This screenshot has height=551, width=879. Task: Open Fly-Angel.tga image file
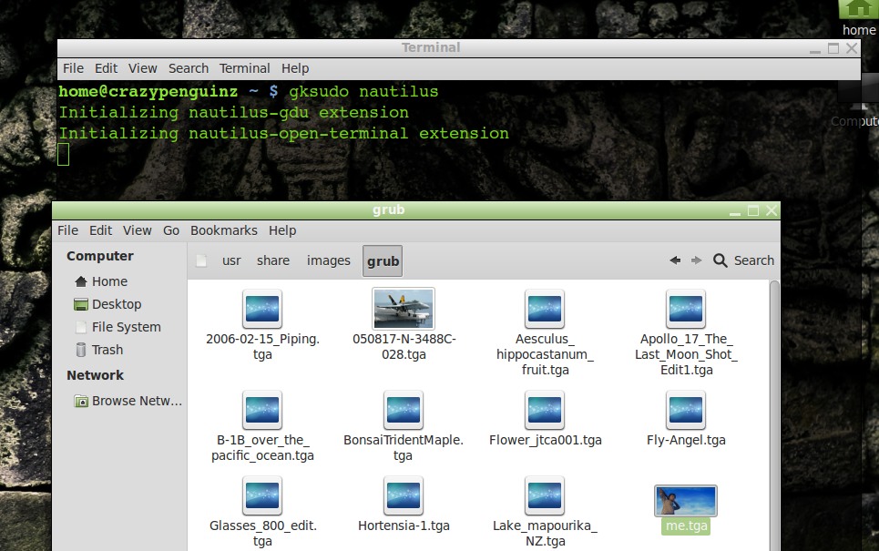click(685, 409)
